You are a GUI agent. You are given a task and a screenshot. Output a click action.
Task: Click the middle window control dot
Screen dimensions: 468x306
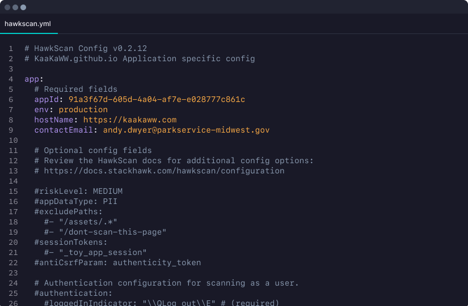[15, 7]
